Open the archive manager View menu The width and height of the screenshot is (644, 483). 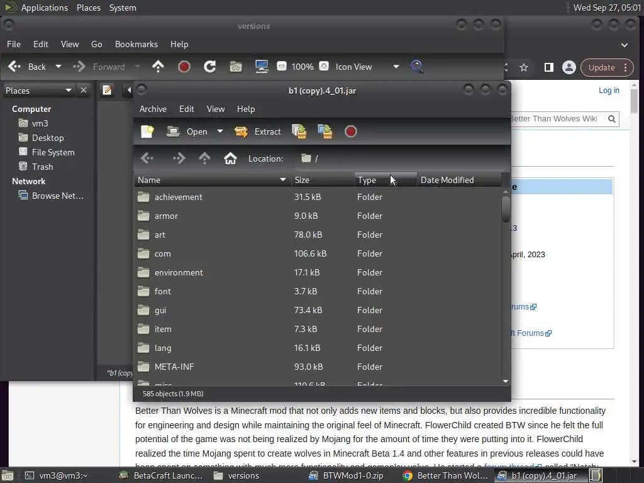coord(216,109)
